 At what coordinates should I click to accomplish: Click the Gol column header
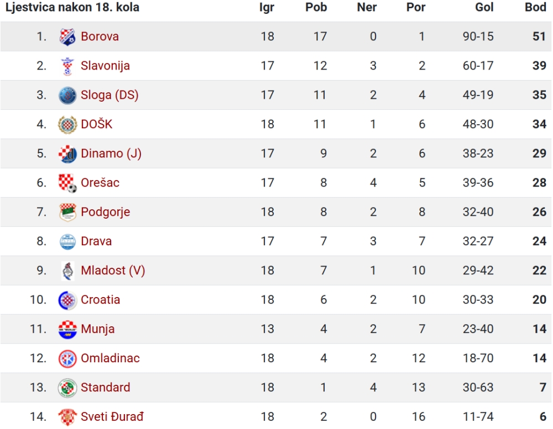484,7
